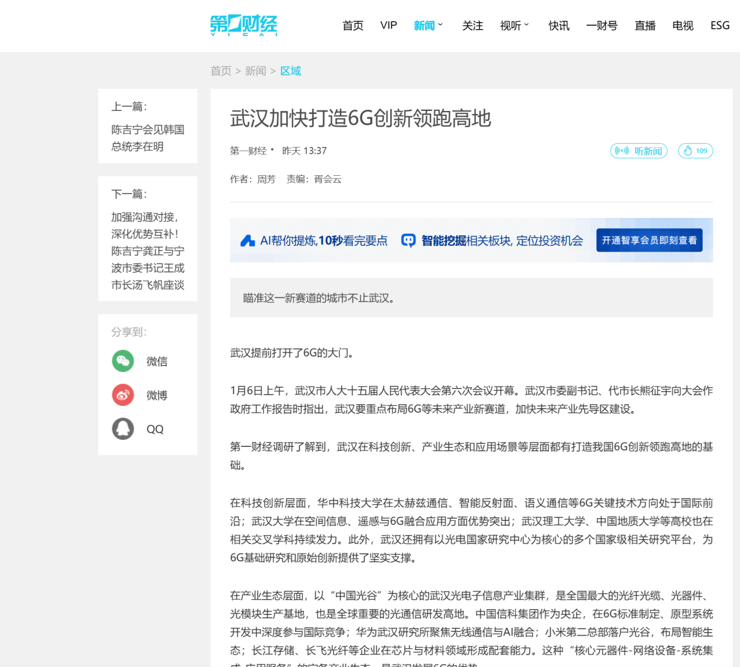
Task: Click the AI summary icon before AI帮你提炼
Action: (x=248, y=241)
